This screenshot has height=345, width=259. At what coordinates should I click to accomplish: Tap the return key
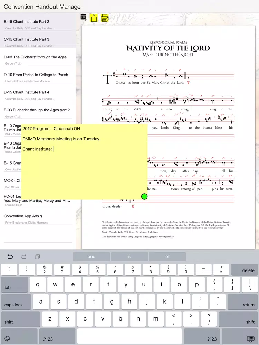tap(242, 302)
